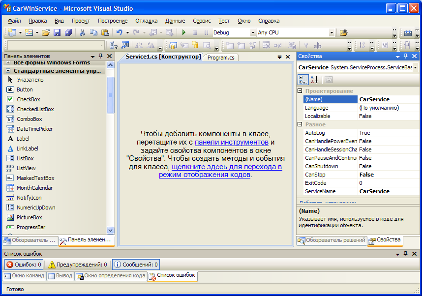Toggle the Предупреждений: 0 warnings filter

pos(78,265)
